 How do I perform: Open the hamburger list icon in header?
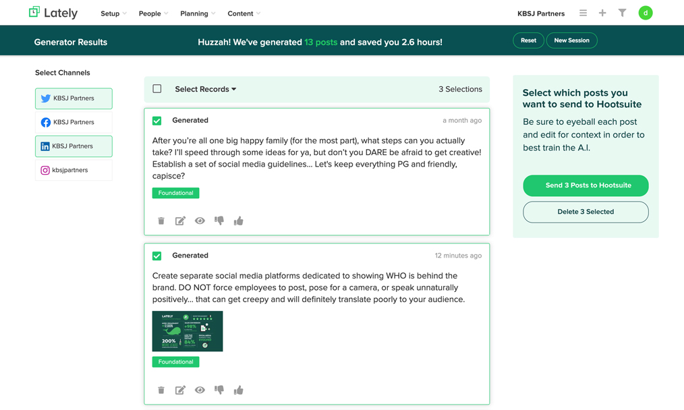tap(583, 13)
